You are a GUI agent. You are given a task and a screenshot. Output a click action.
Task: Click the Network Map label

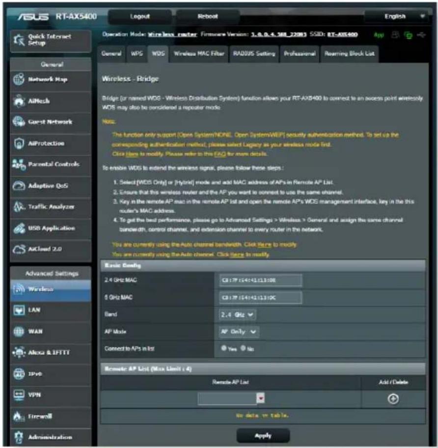(x=48, y=80)
